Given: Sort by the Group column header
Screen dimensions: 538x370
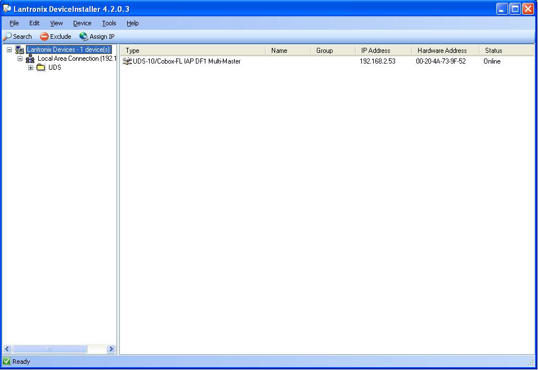Looking at the screenshot, I should tap(333, 51).
